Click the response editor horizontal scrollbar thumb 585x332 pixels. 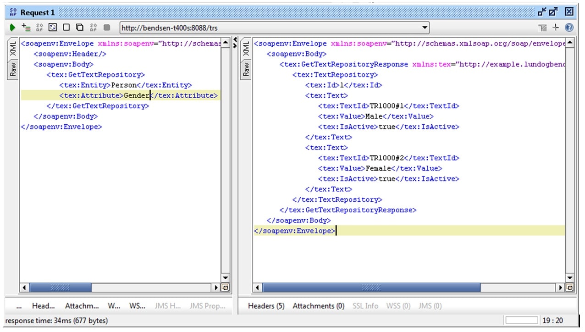click(371, 288)
